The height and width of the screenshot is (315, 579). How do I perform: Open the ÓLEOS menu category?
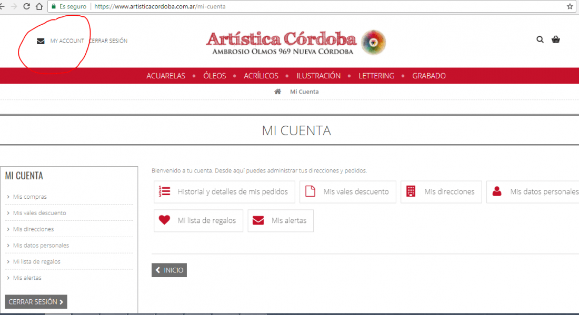point(215,76)
